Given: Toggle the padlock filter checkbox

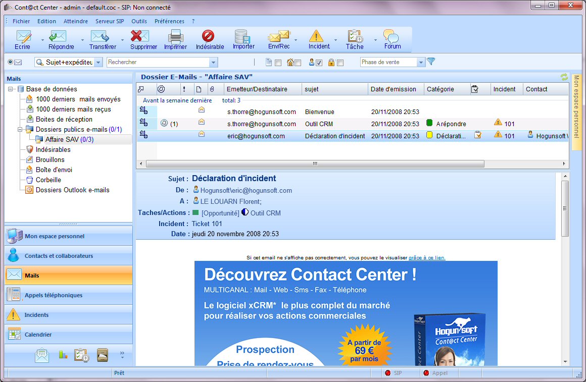Looking at the screenshot, I should pos(340,63).
